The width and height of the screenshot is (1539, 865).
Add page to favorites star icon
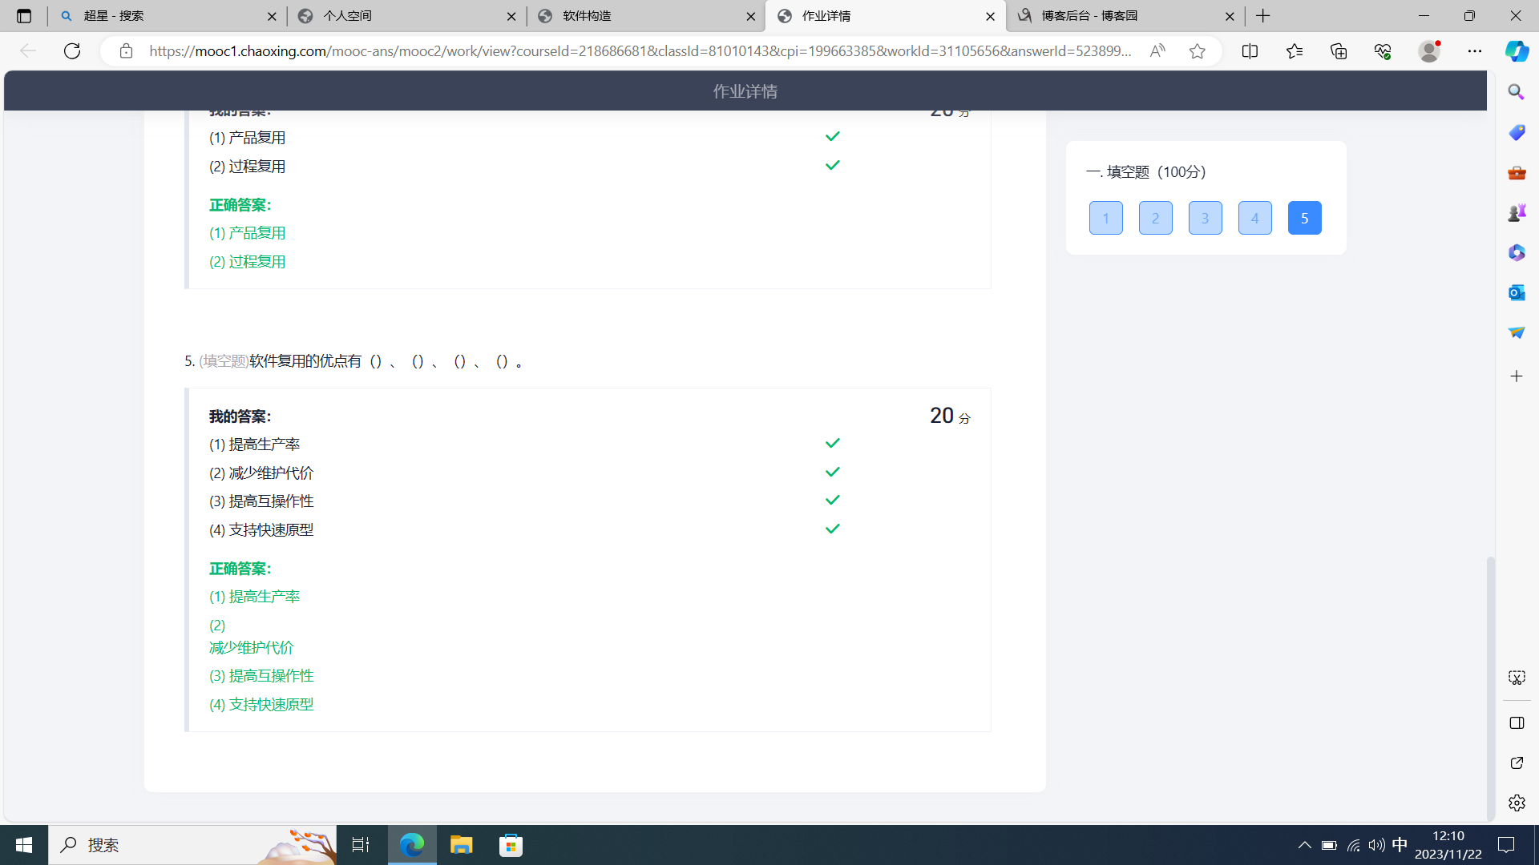(1197, 51)
